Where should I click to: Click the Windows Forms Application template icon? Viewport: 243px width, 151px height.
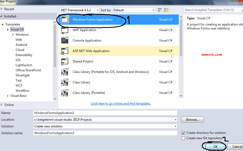coord(65,19)
